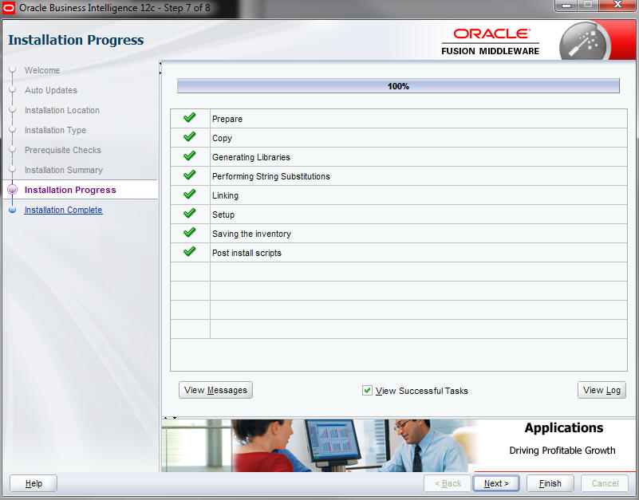The image size is (639, 500).
Task: Click the Generating Libraries row text
Action: (251, 157)
